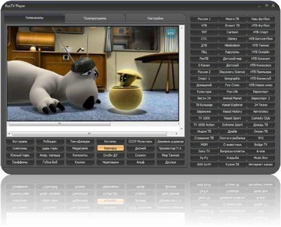Click the bottom horizontal scrollbar right arrow
The width and height of the screenshot is (281, 227).
pos(176,133)
